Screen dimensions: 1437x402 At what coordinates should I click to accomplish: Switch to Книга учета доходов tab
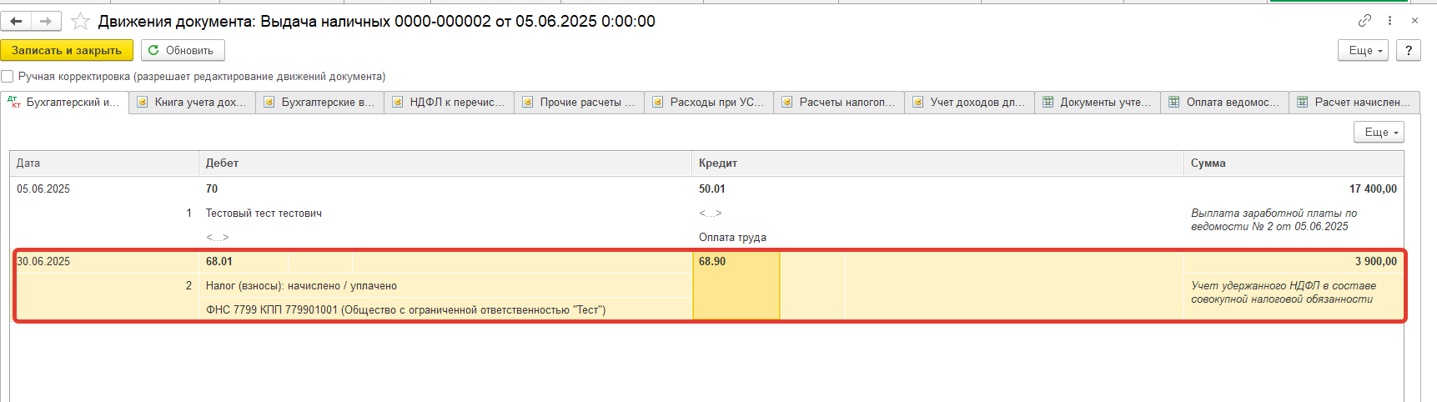tap(193, 102)
